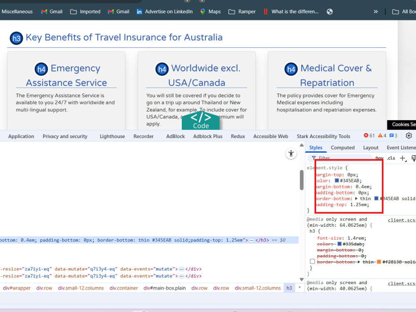
Task: Click the warnings count triangle icon
Action: [380, 136]
